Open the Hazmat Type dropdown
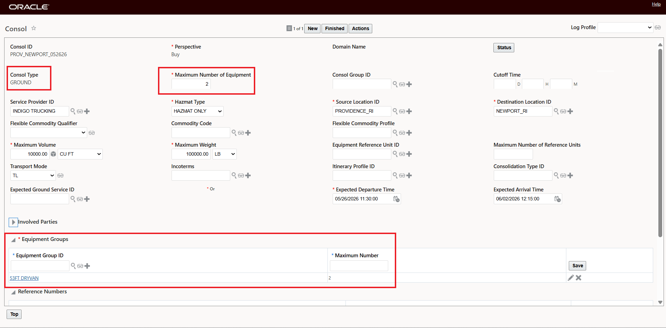The image size is (666, 328). 198,111
